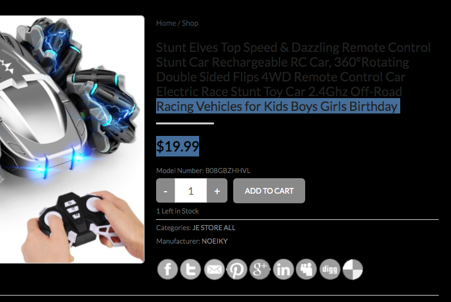Viewport: 451px width, 302px height.
Task: Click the RC stunt car product image
Action: pos(72,139)
